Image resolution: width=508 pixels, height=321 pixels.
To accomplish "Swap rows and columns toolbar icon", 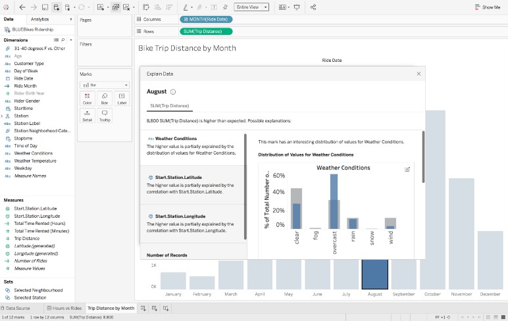I will pyautogui.click(x=146, y=7).
